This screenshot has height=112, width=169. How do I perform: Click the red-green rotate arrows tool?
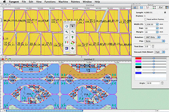(73, 43)
